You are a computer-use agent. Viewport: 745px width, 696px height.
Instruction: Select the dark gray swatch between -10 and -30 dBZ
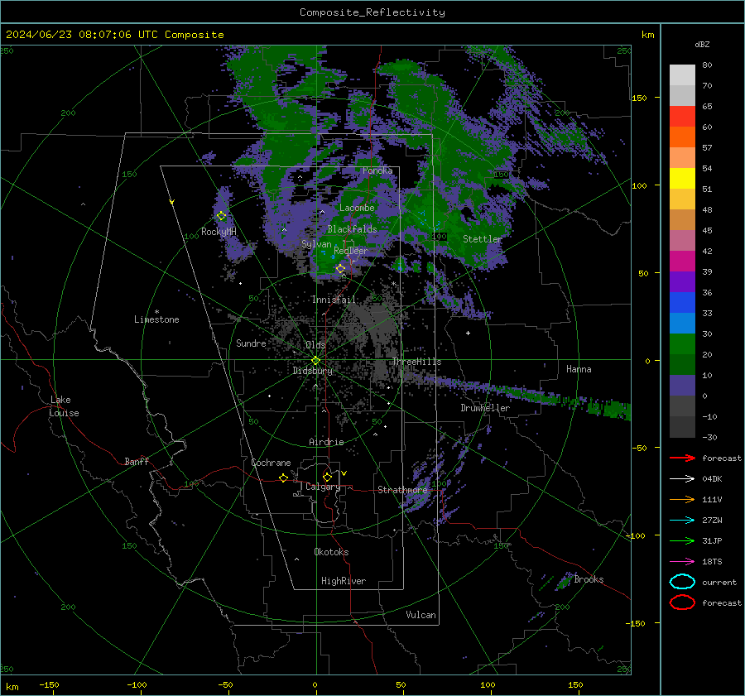(682, 426)
